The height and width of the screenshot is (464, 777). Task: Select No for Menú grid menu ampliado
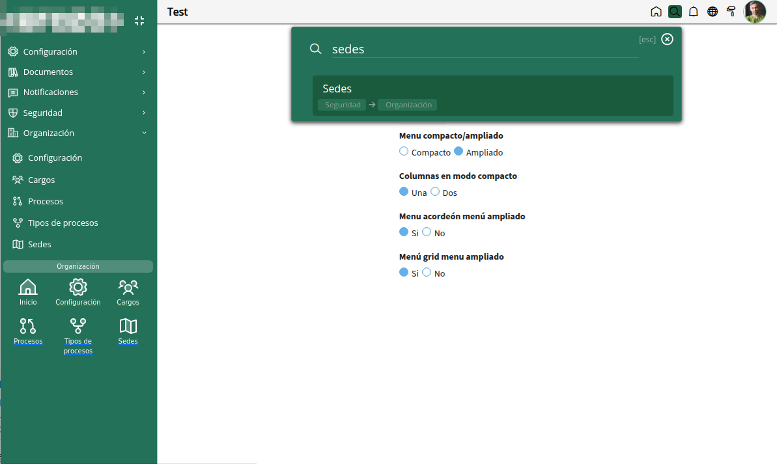point(427,273)
